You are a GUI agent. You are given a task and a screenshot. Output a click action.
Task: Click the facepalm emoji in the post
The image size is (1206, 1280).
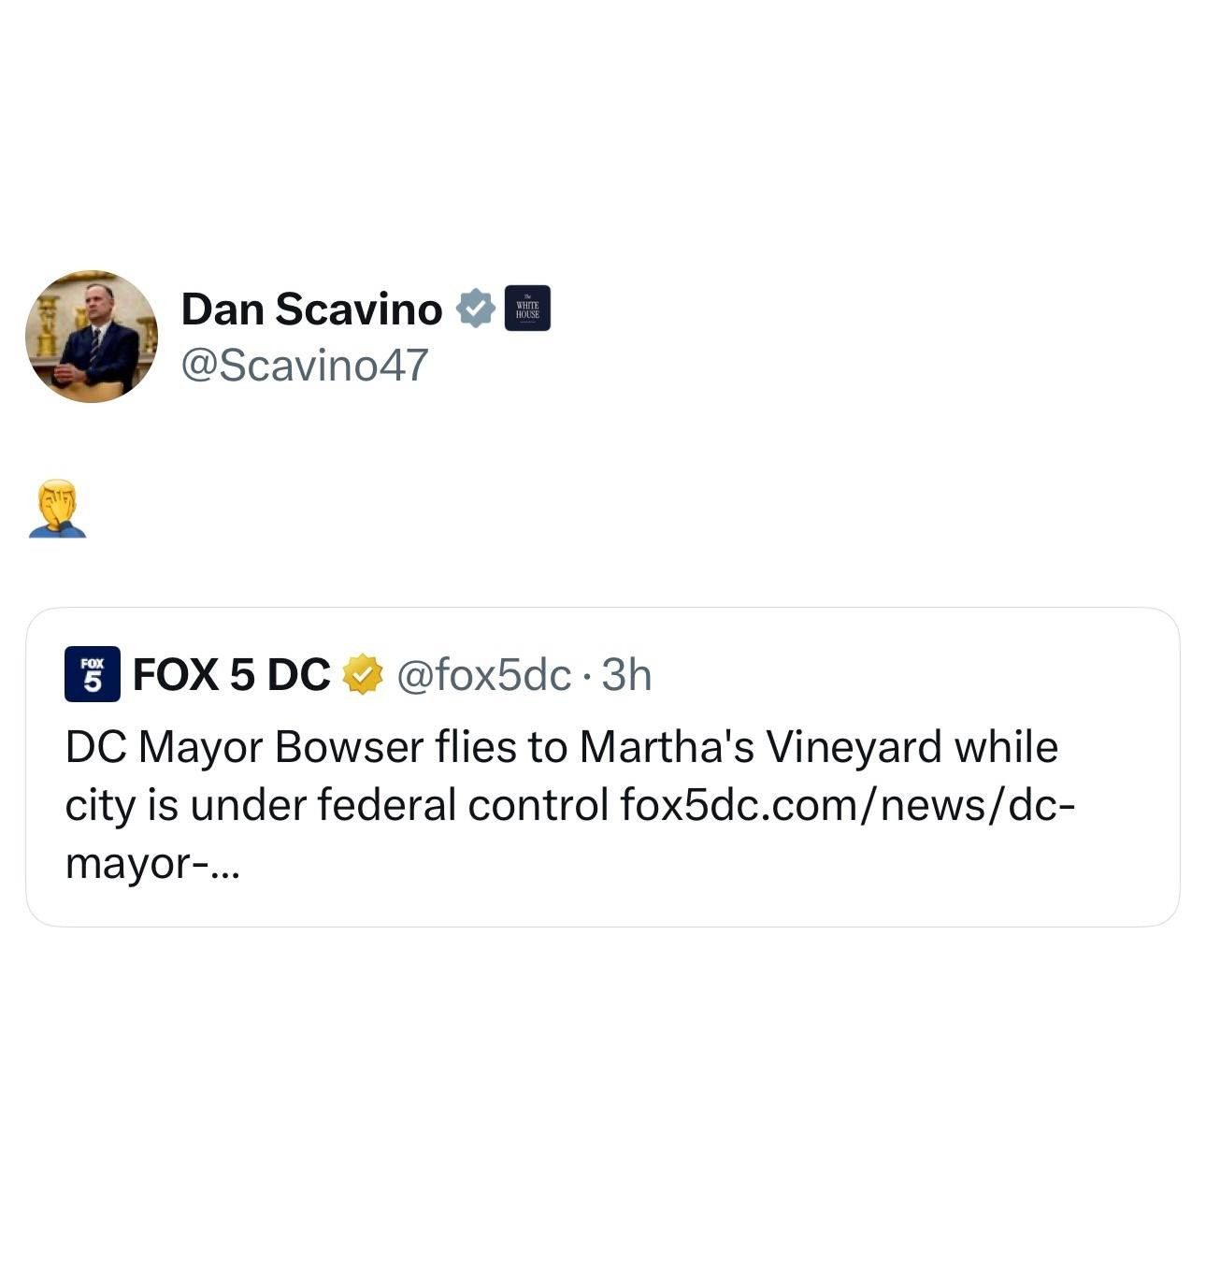point(57,509)
